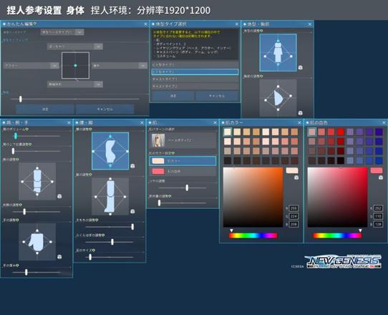Screen dimensions: 388x315
Task: Copy body shape values via clipboard icon in 体型・胸部
Action: [x=301, y=67]
